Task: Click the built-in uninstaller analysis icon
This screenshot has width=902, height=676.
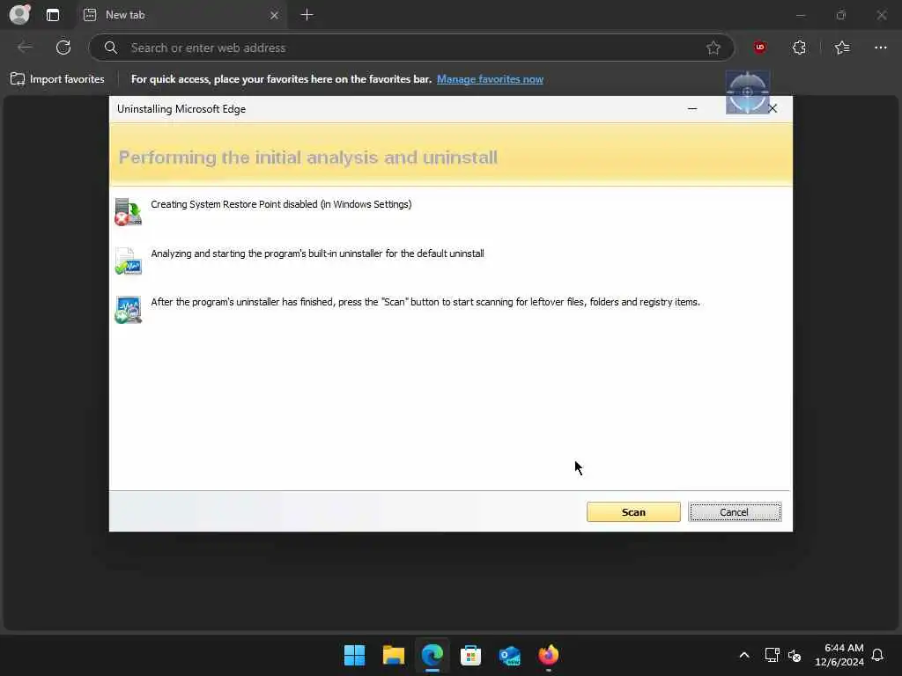Action: tap(128, 261)
